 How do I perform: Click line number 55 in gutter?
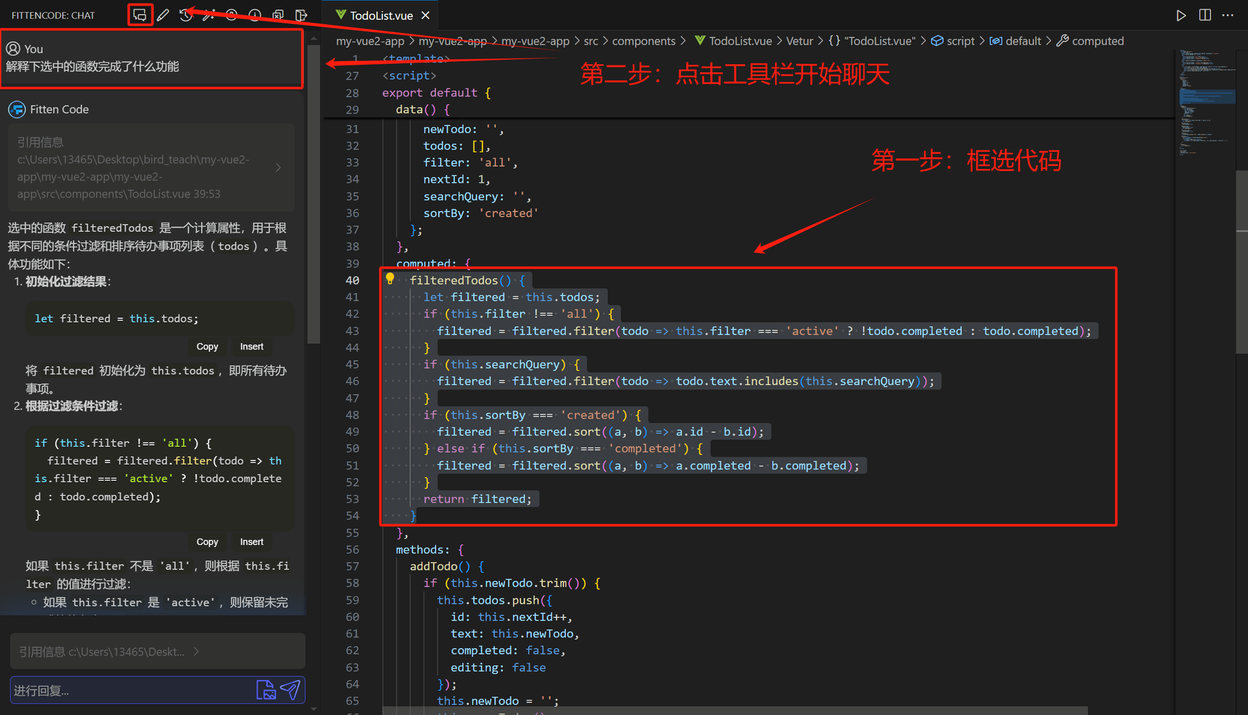tap(353, 533)
